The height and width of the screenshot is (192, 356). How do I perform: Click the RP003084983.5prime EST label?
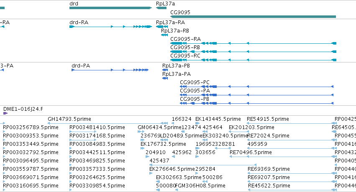pyautogui.click(x=97, y=144)
